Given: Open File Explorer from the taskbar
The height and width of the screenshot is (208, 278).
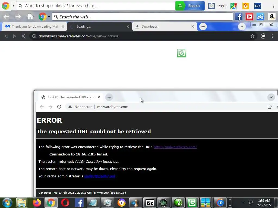Looking at the screenshot, I should pos(22,203).
